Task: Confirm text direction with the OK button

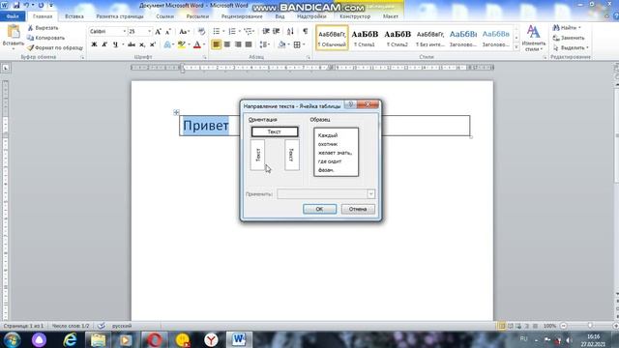Action: click(319, 209)
